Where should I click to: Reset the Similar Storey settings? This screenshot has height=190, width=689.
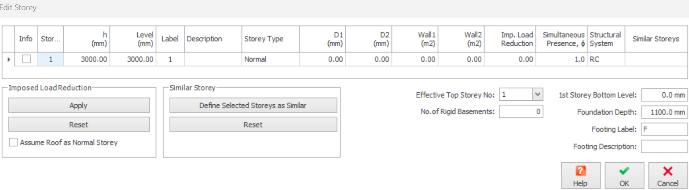coord(253,125)
